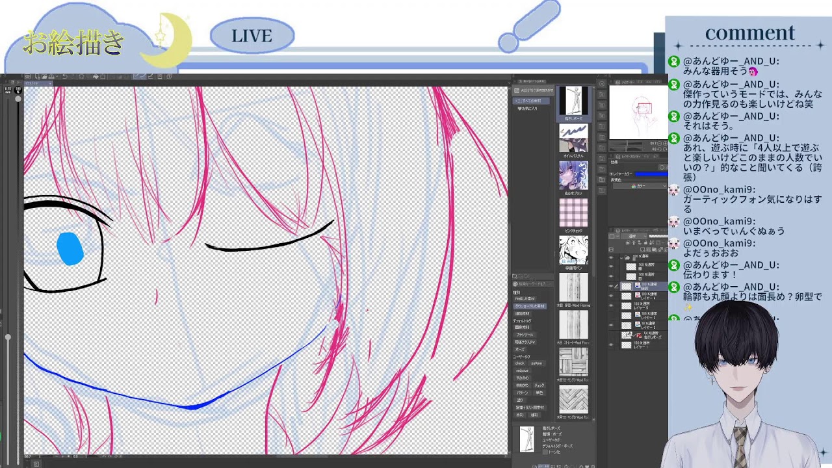This screenshot has width=832, height=468.
Task: Click the Fill bucket icon in command bar
Action: 96,76
